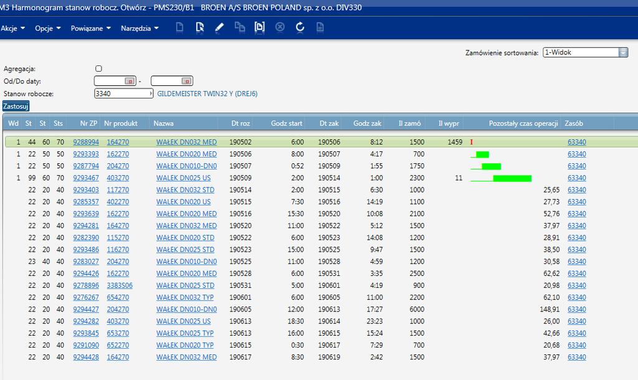The height and width of the screenshot is (380, 638).
Task: Open order link 9293393
Action: coord(86,154)
